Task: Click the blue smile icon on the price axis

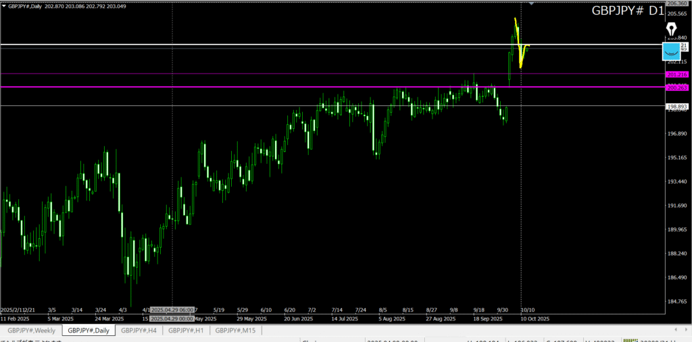Action: pos(671,51)
